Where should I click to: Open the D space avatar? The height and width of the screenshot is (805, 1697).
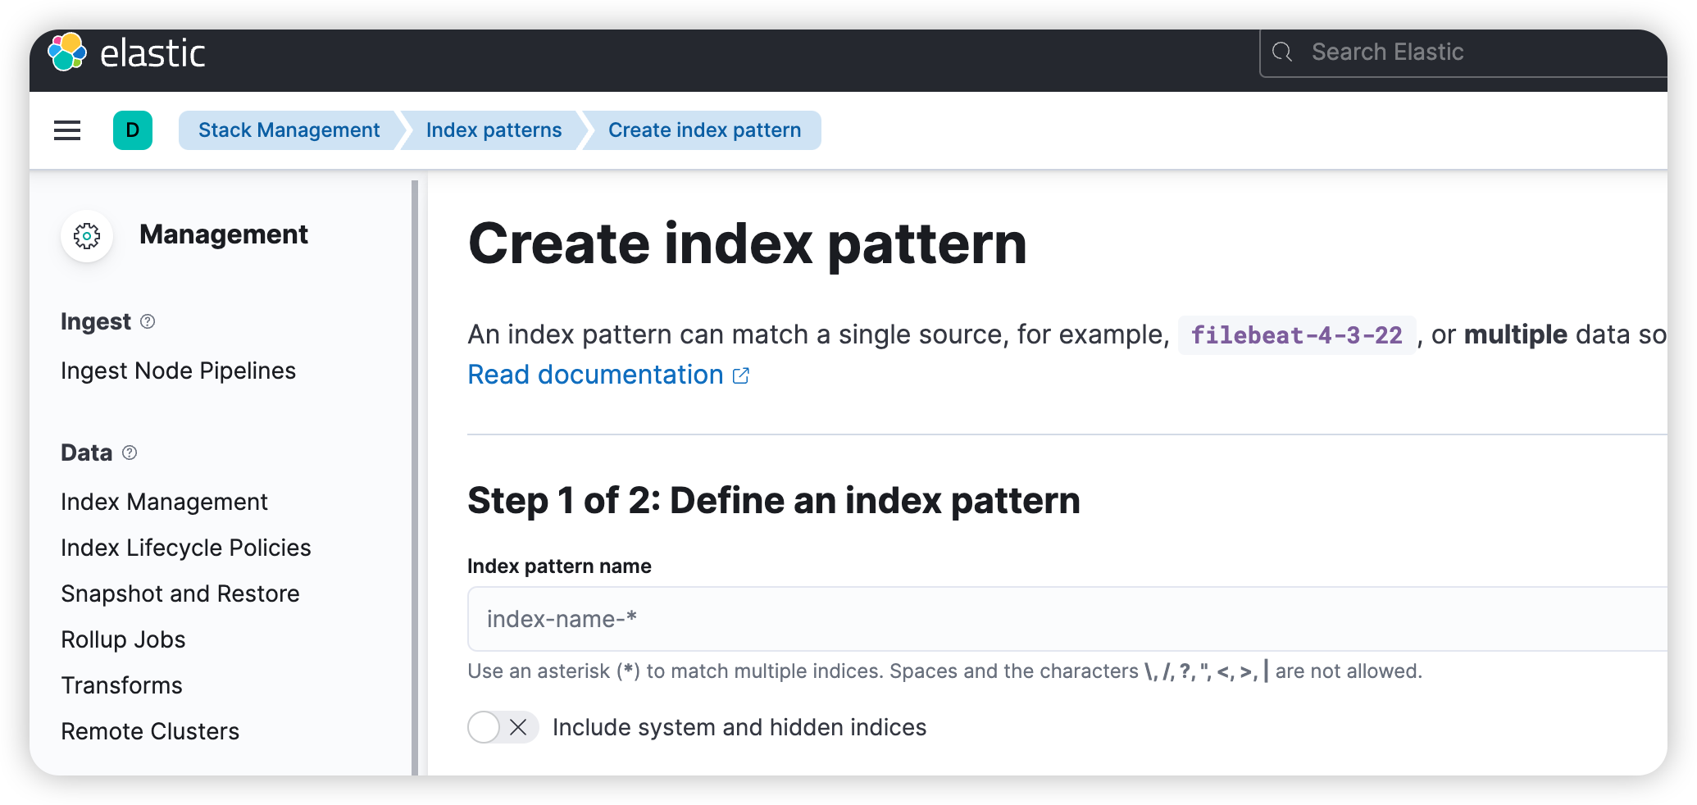133,130
